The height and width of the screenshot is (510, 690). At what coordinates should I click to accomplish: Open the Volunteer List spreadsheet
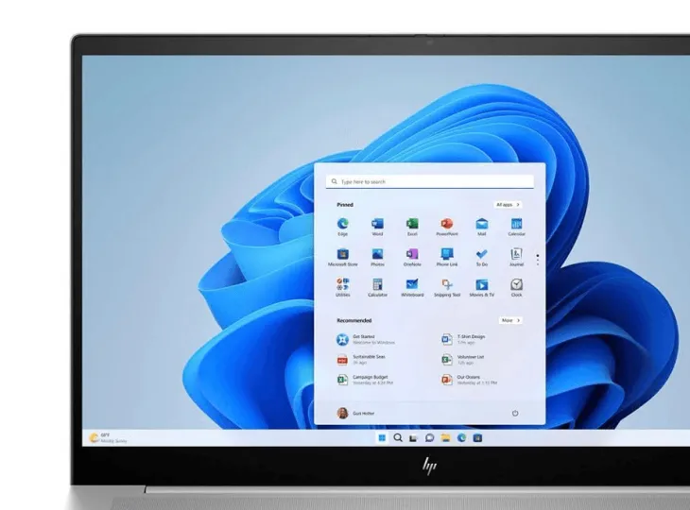463,360
